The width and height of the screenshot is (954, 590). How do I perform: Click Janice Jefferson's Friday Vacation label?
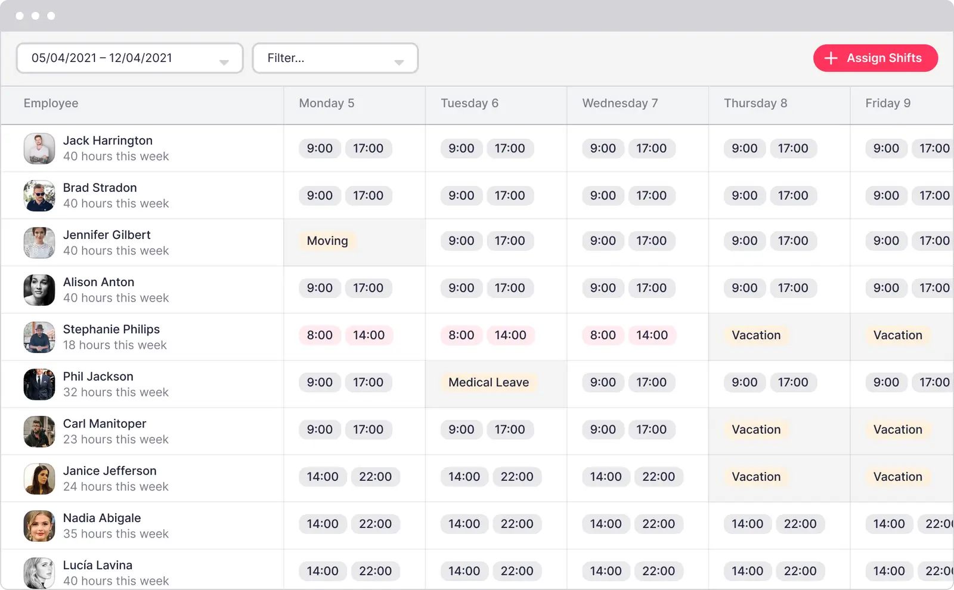click(x=897, y=477)
